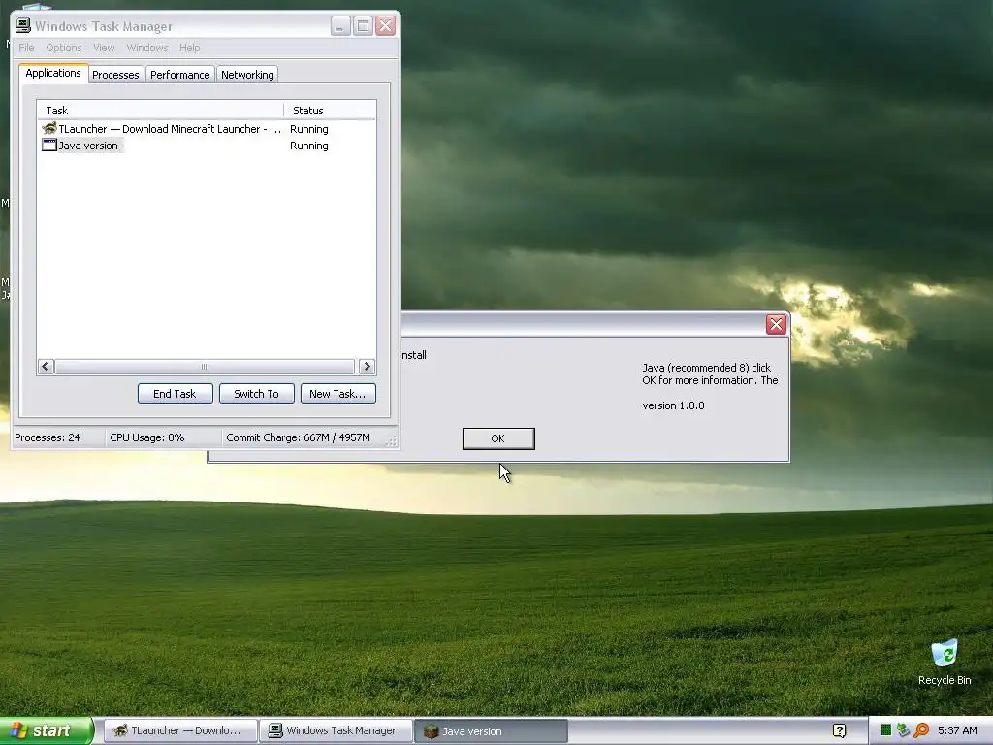
Task: Switch to the Processes tab
Action: tap(115, 75)
